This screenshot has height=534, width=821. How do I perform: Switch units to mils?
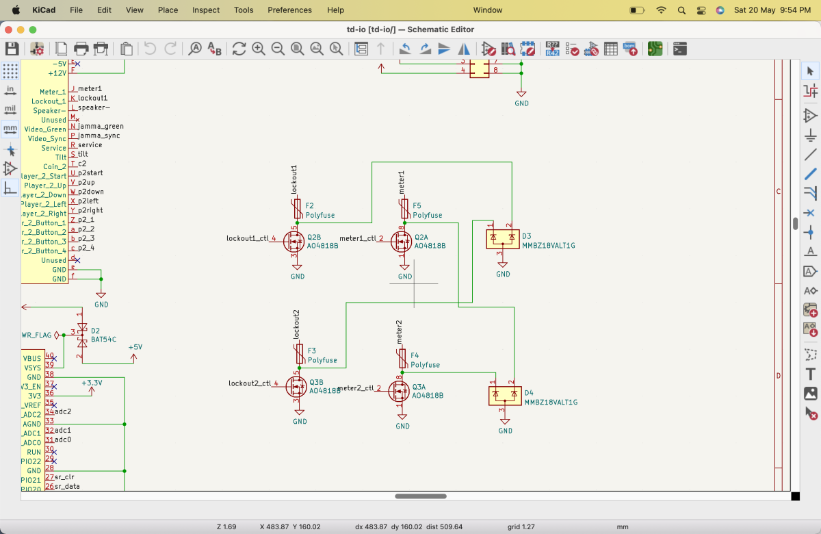point(10,110)
